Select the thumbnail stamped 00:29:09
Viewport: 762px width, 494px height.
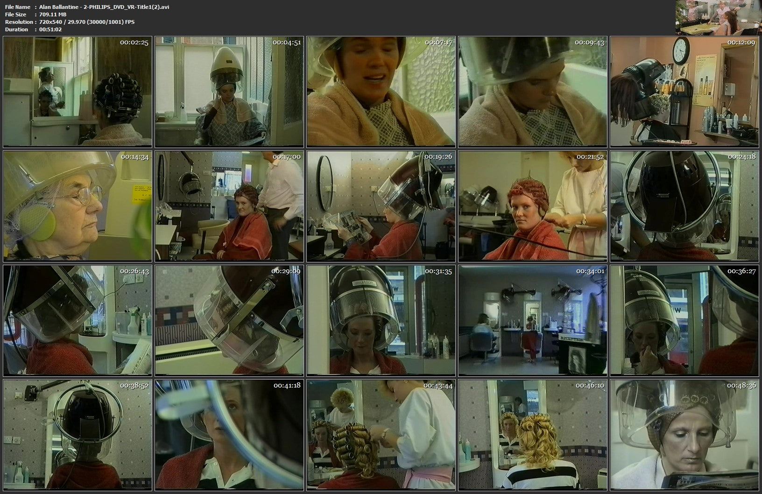click(x=229, y=320)
